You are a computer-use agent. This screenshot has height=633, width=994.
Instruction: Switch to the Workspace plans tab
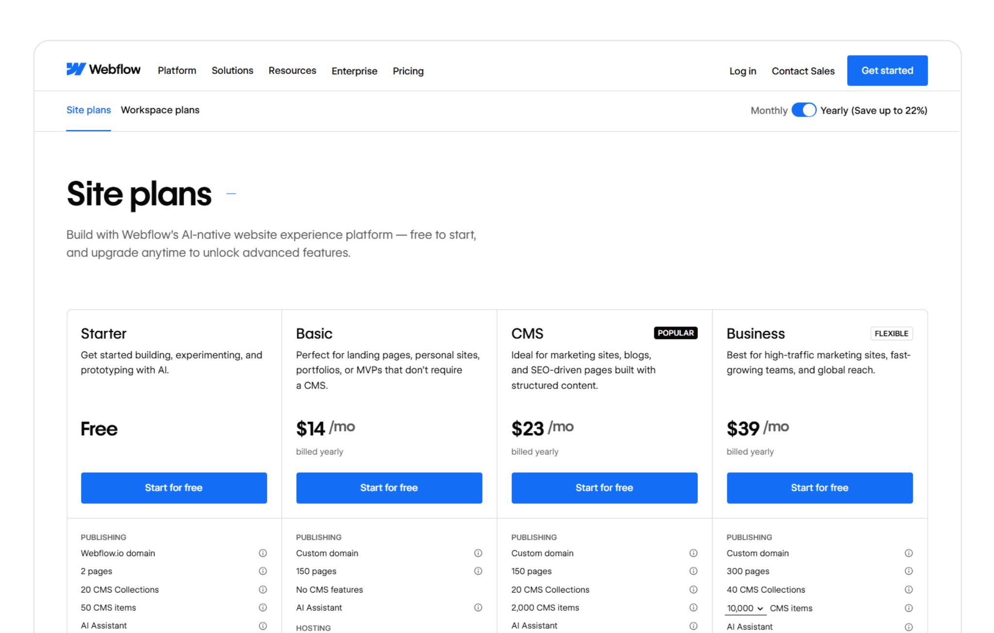coord(160,110)
